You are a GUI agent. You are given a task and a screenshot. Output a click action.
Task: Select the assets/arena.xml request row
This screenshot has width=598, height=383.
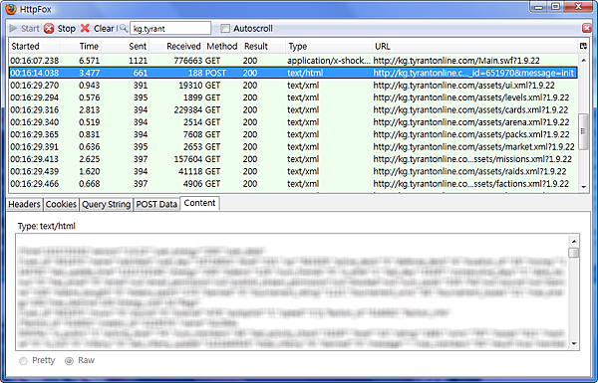pyautogui.click(x=293, y=122)
